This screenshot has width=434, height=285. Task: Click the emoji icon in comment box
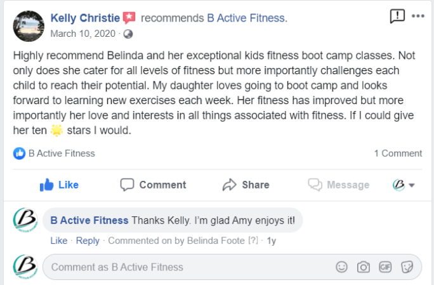(x=341, y=267)
